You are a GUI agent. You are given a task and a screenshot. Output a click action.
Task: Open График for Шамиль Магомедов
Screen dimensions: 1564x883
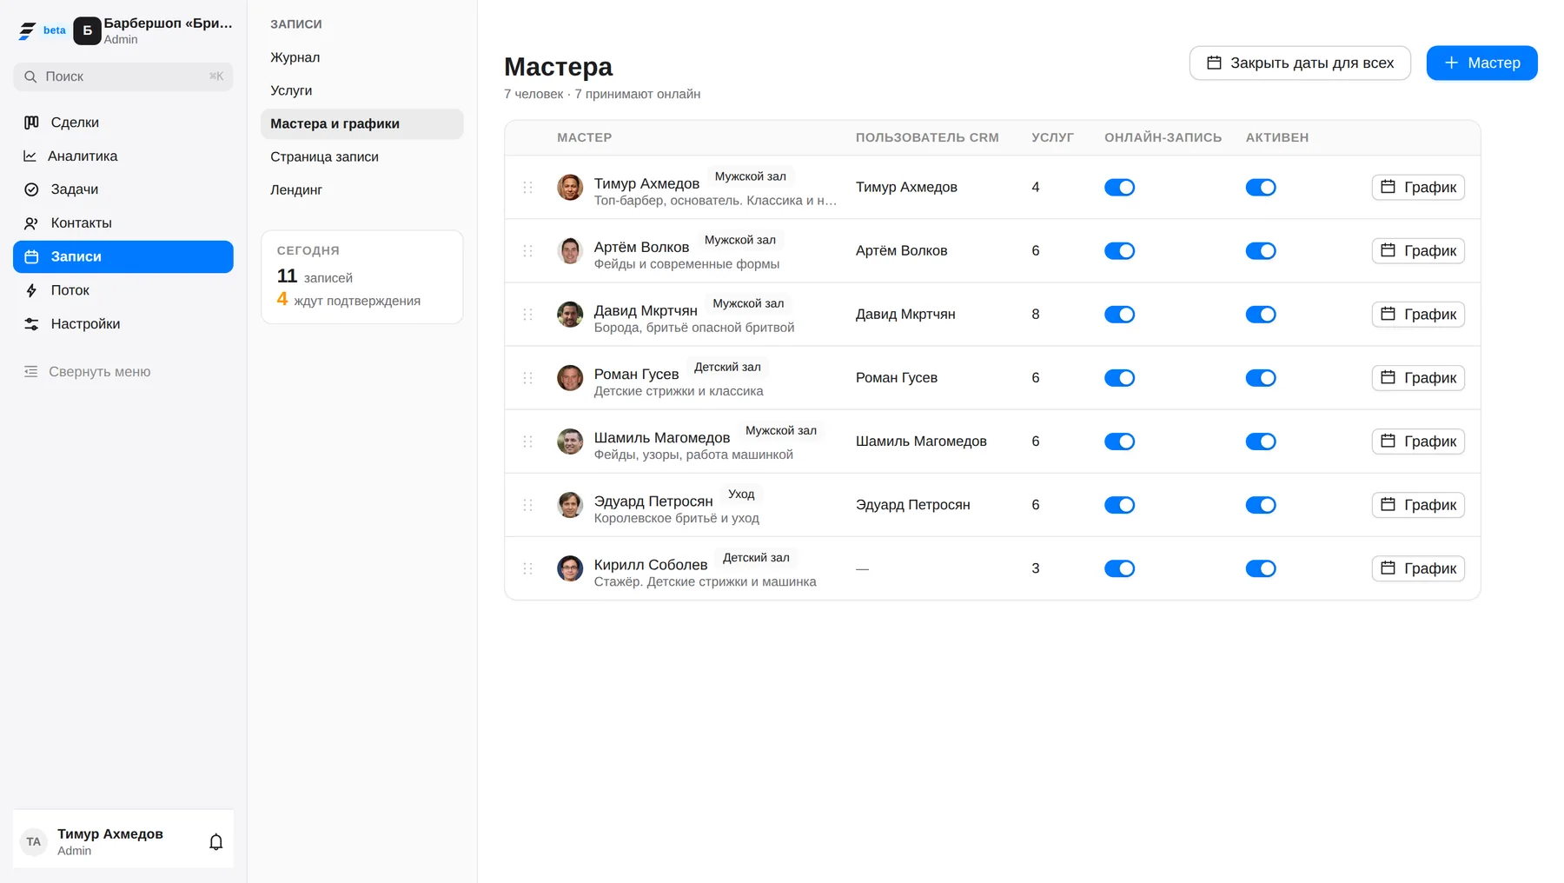(x=1418, y=441)
